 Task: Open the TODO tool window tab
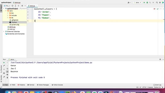click(x=13, y=85)
